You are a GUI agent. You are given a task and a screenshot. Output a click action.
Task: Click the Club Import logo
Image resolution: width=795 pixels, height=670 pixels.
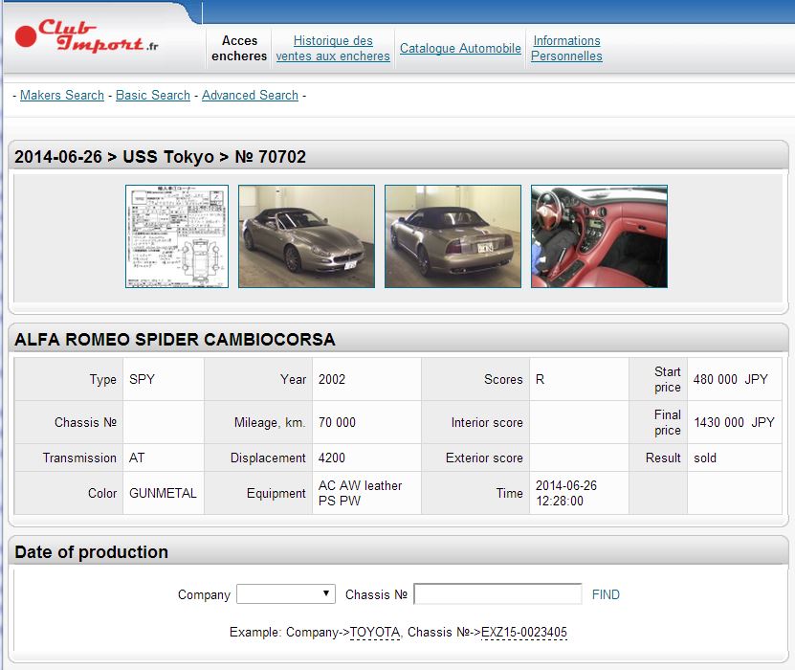pyautogui.click(x=88, y=38)
